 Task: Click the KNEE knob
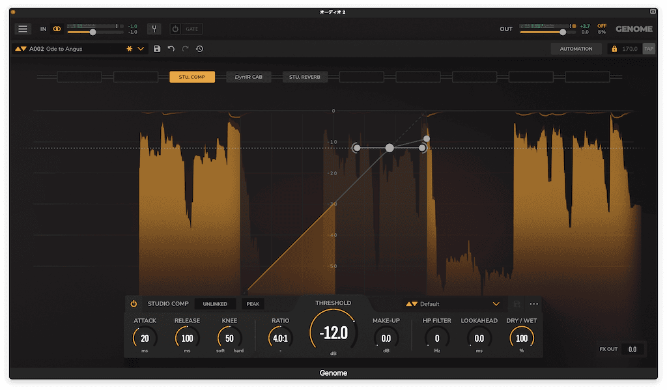[x=229, y=338]
